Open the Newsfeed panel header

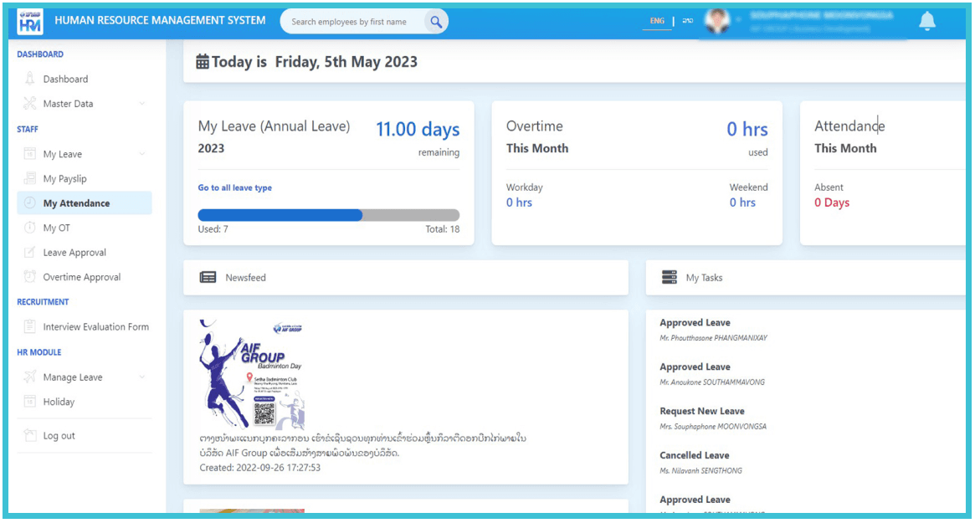click(x=244, y=277)
